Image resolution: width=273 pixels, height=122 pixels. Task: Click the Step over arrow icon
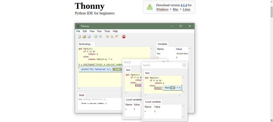click(107, 36)
